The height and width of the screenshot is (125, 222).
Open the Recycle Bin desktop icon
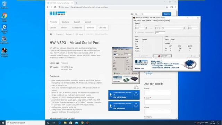coord(5,5)
